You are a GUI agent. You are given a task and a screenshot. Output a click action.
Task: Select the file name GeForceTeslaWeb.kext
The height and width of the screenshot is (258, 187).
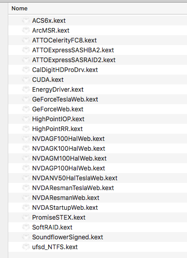[x=65, y=99]
